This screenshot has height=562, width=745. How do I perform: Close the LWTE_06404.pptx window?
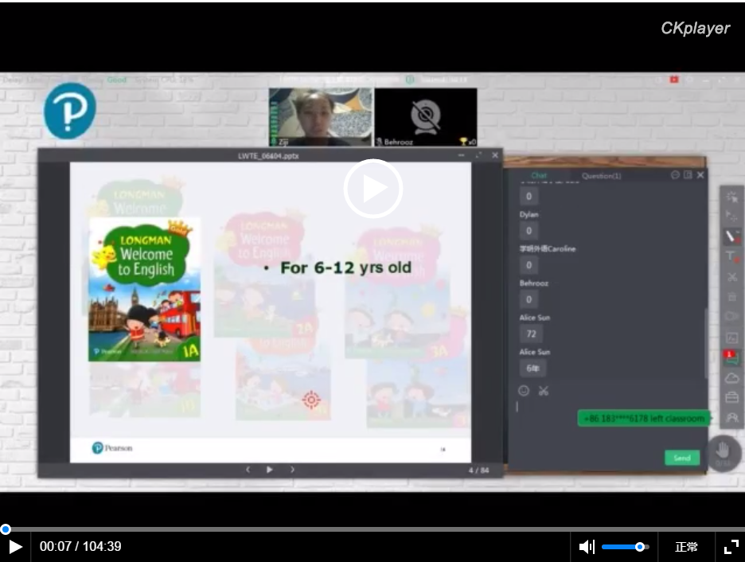point(495,155)
